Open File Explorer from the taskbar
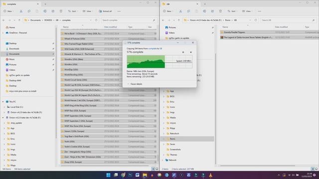Image resolution: width=319 pixels, height=179 pixels. tap(145, 175)
